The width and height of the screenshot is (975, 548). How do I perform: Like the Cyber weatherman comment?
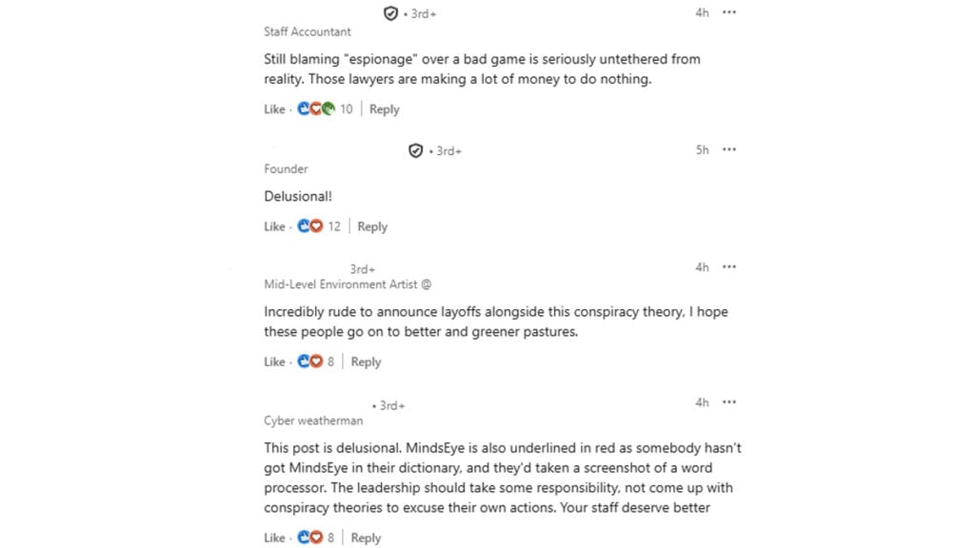tap(274, 538)
